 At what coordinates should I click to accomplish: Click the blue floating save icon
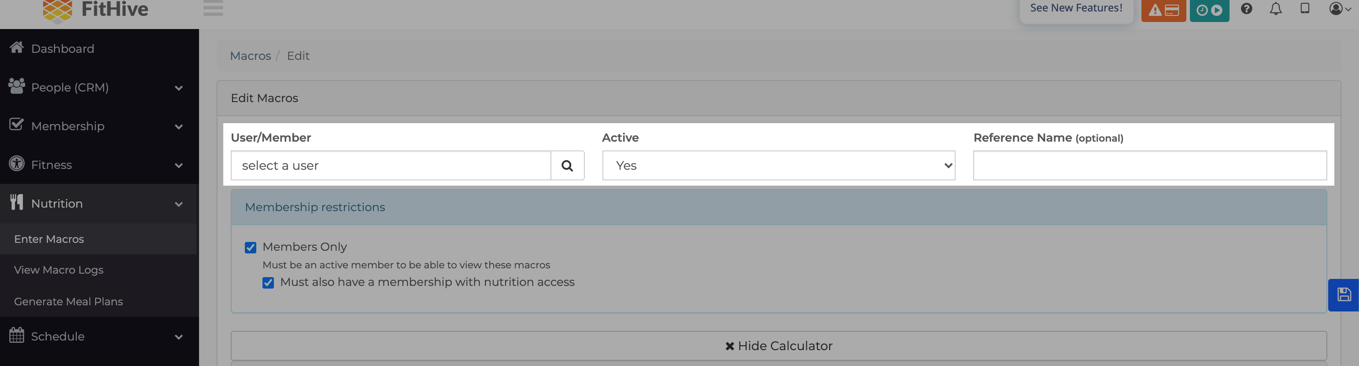[x=1343, y=295]
